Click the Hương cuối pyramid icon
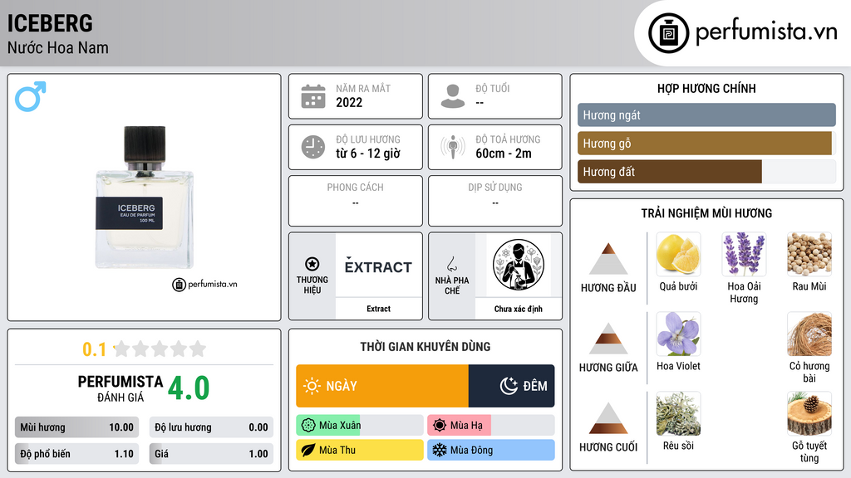The height and width of the screenshot is (478, 851). click(608, 418)
